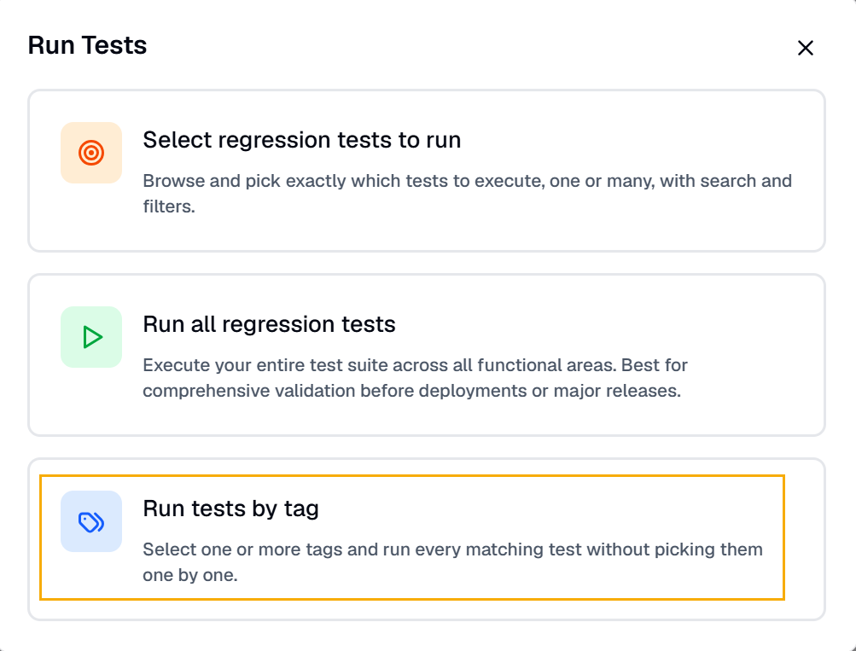
Task: Click the 'Run Tests' dialog title
Action: click(87, 45)
